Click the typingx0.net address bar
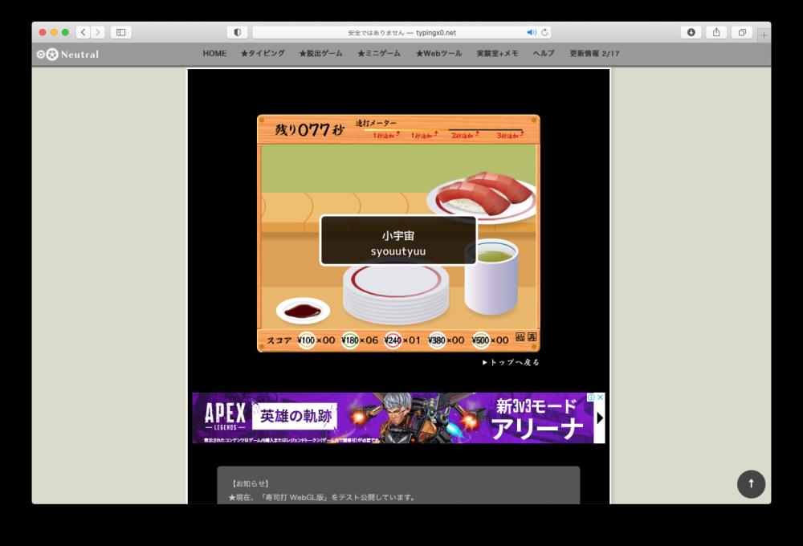 [x=401, y=32]
